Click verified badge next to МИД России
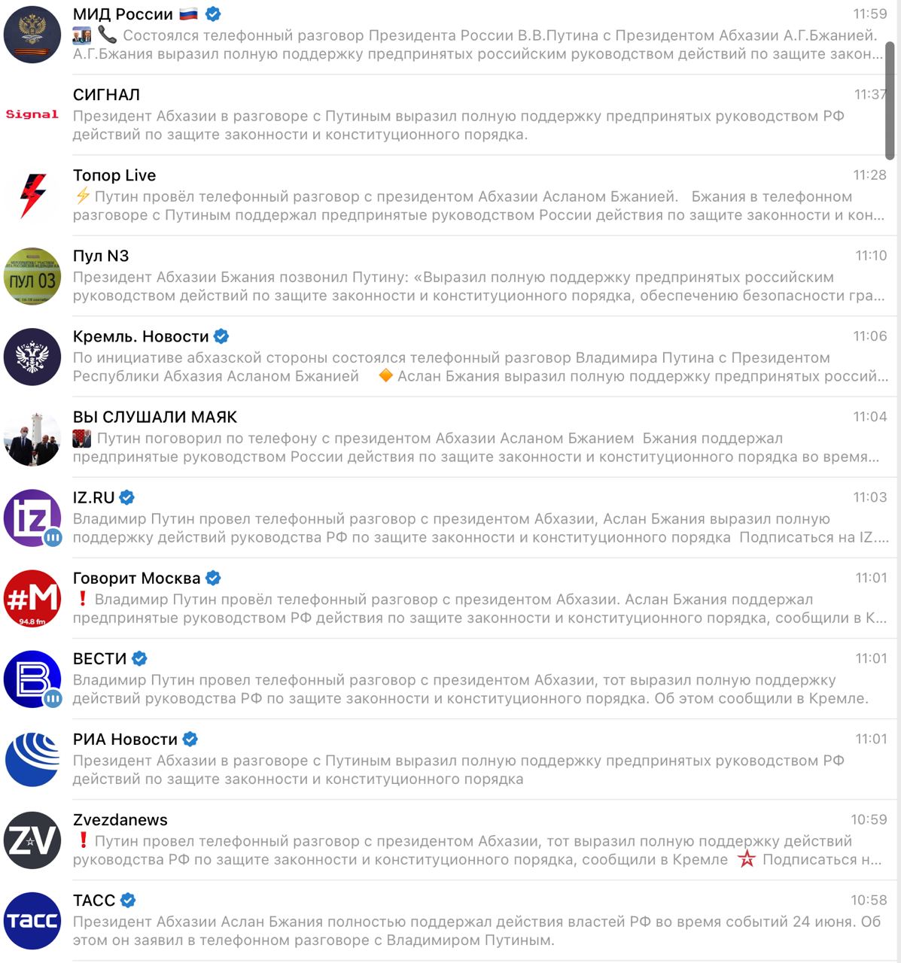This screenshot has width=901, height=963. click(x=213, y=14)
